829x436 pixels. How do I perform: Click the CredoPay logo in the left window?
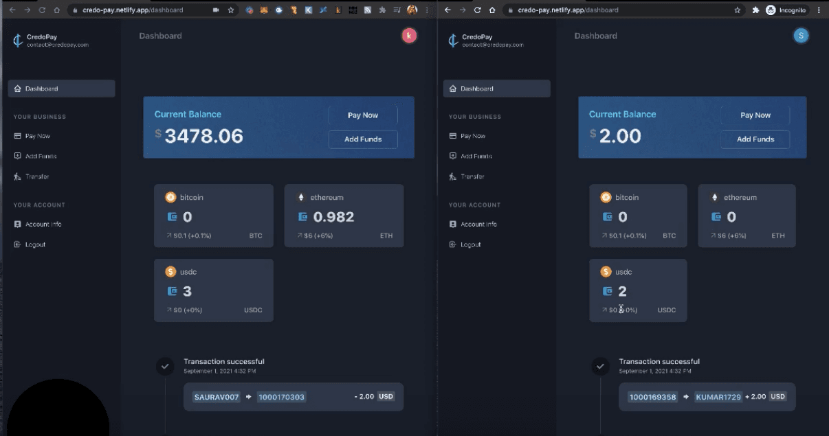point(18,41)
